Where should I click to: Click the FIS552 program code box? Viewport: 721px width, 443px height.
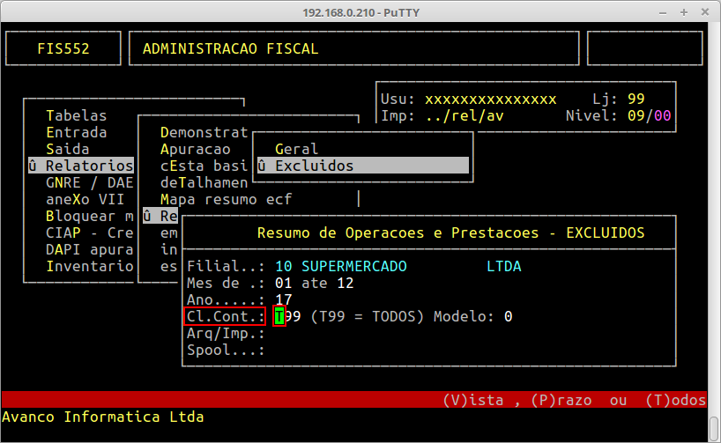pyautogui.click(x=63, y=49)
